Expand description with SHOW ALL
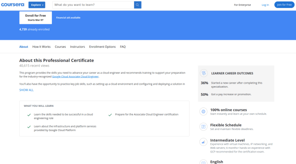The height and width of the screenshot is (164, 296). click(x=26, y=90)
